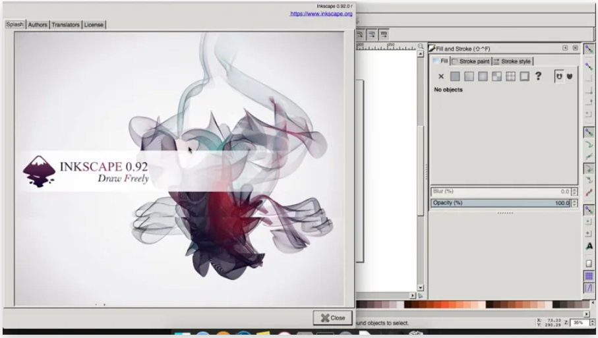Close the Fill and Stroke dialog panel

pyautogui.click(x=575, y=47)
